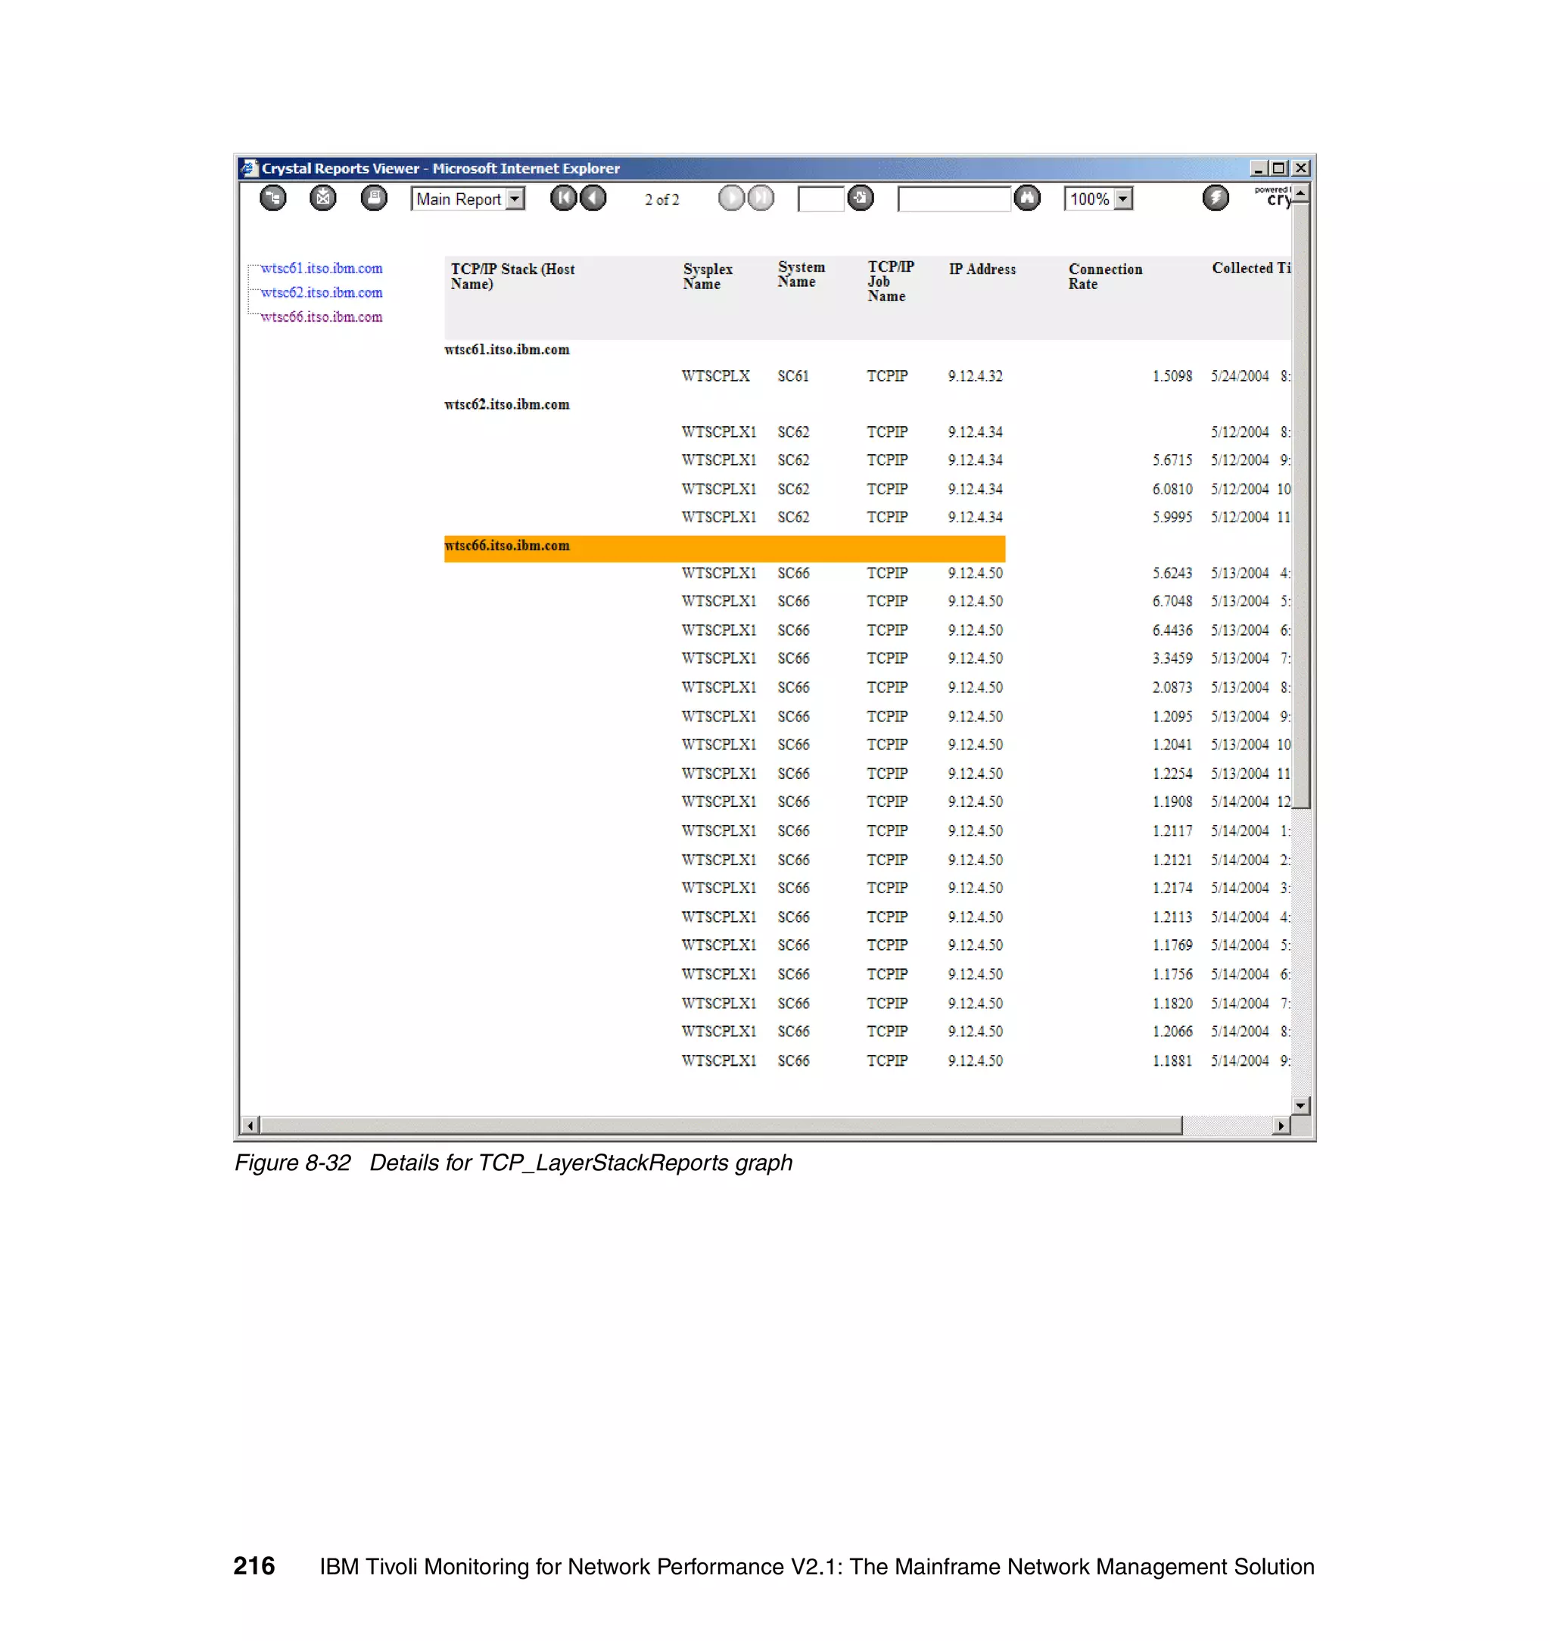Maximize the Crystal Reports Viewer window
Image resolution: width=1550 pixels, height=1641 pixels.
tap(1279, 169)
